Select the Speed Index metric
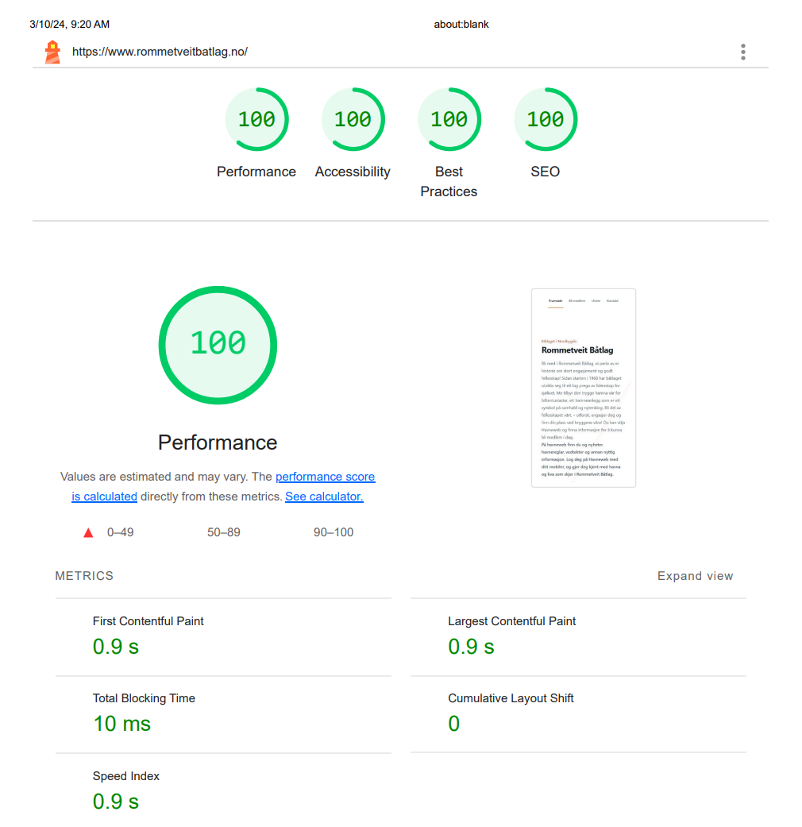802x827 pixels. coord(223,790)
